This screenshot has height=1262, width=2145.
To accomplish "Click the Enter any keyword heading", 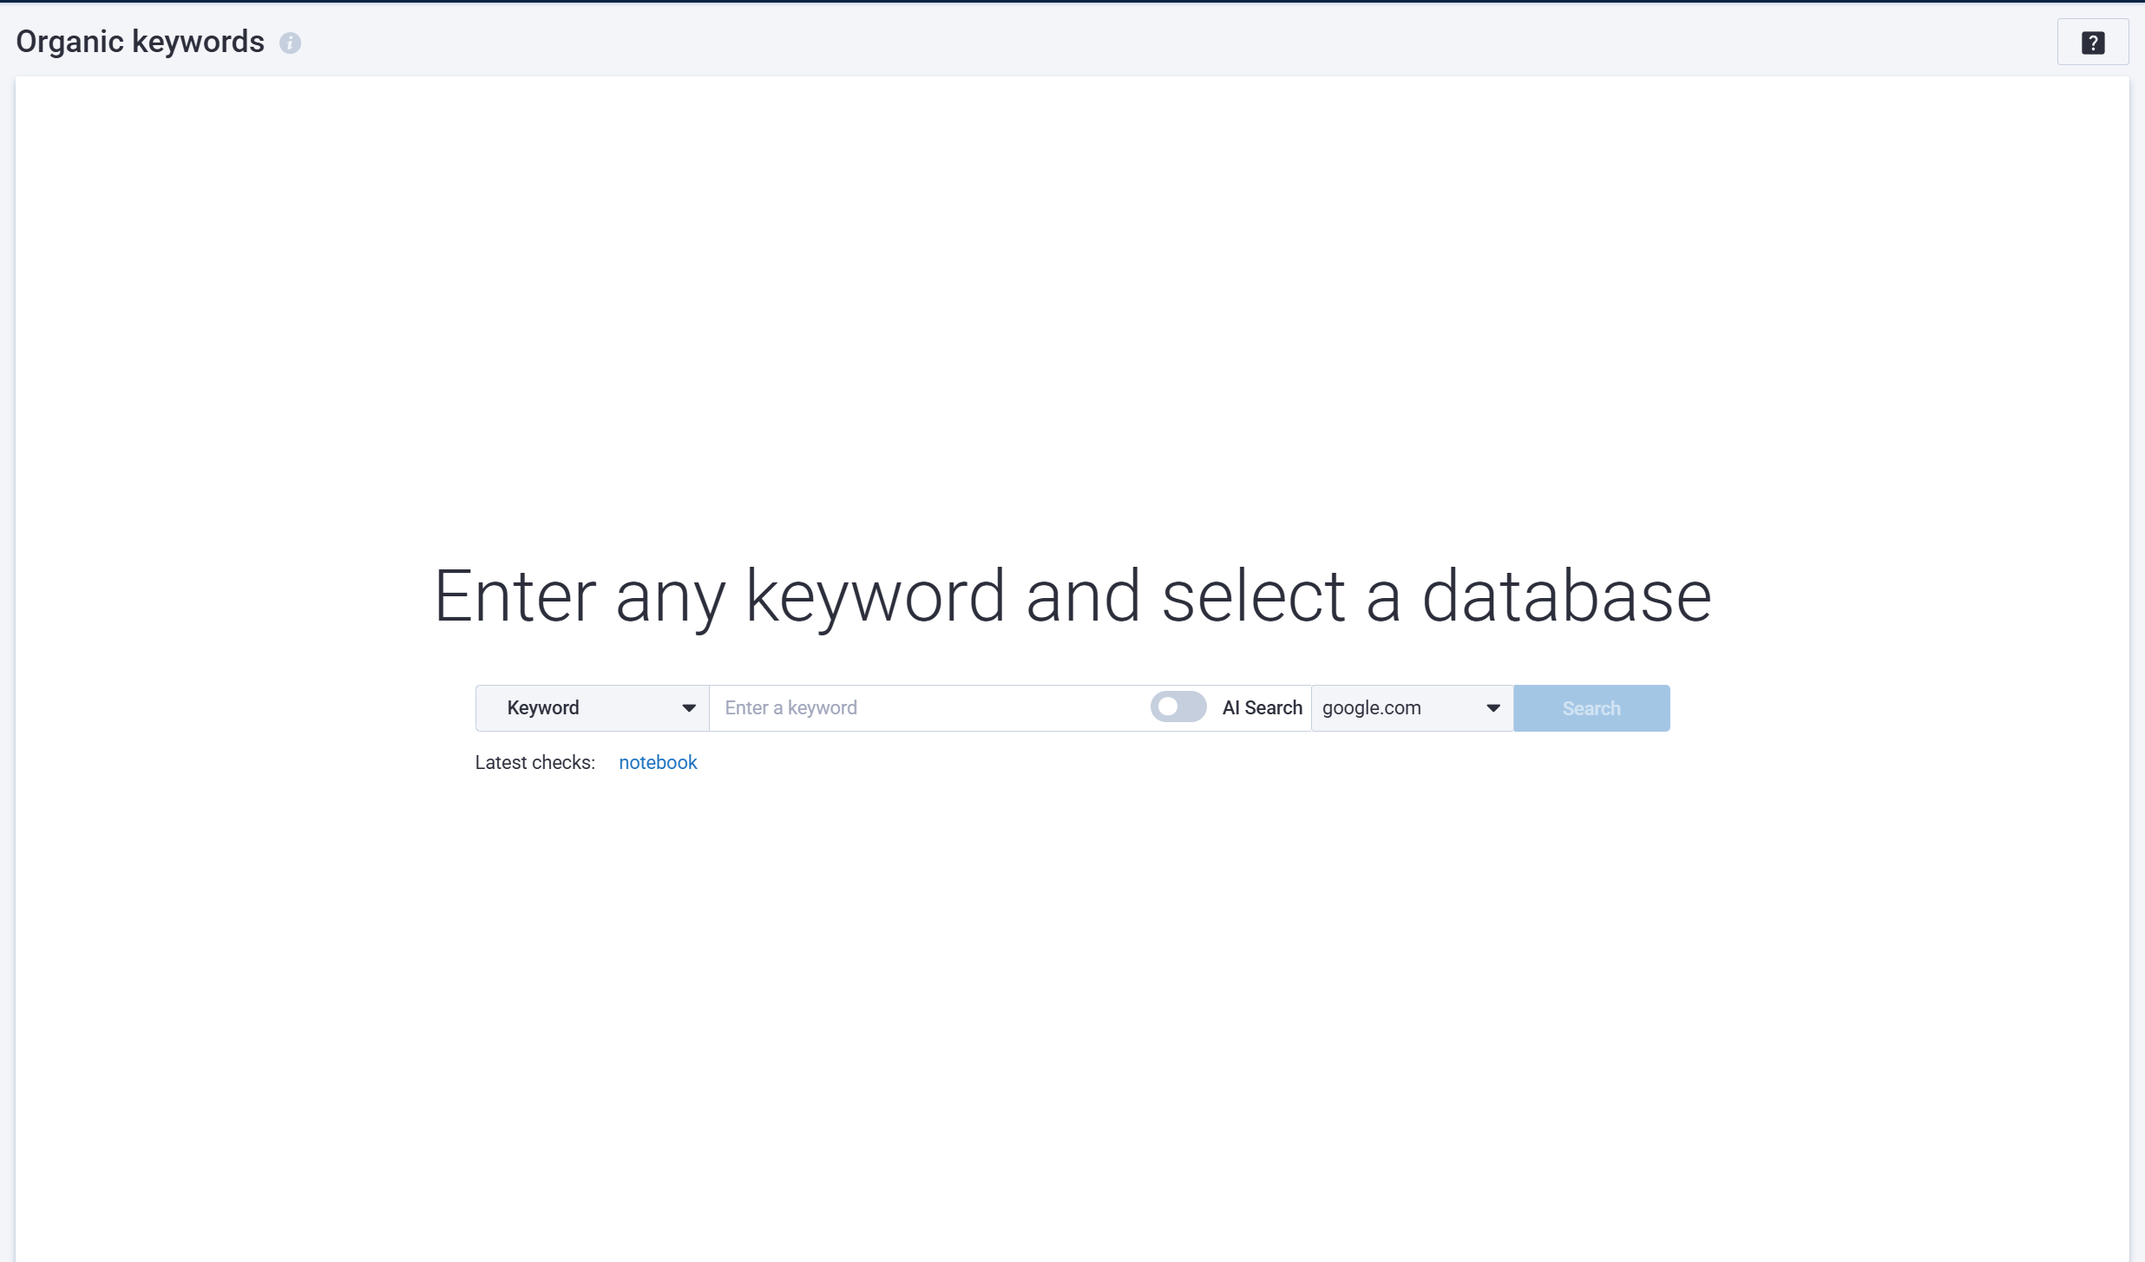I will [1072, 596].
